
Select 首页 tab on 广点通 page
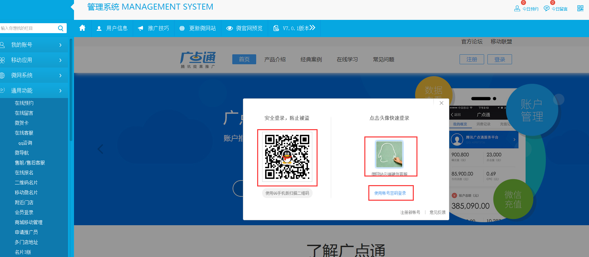click(244, 59)
